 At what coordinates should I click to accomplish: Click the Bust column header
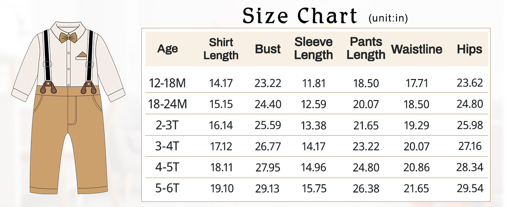click(268, 49)
